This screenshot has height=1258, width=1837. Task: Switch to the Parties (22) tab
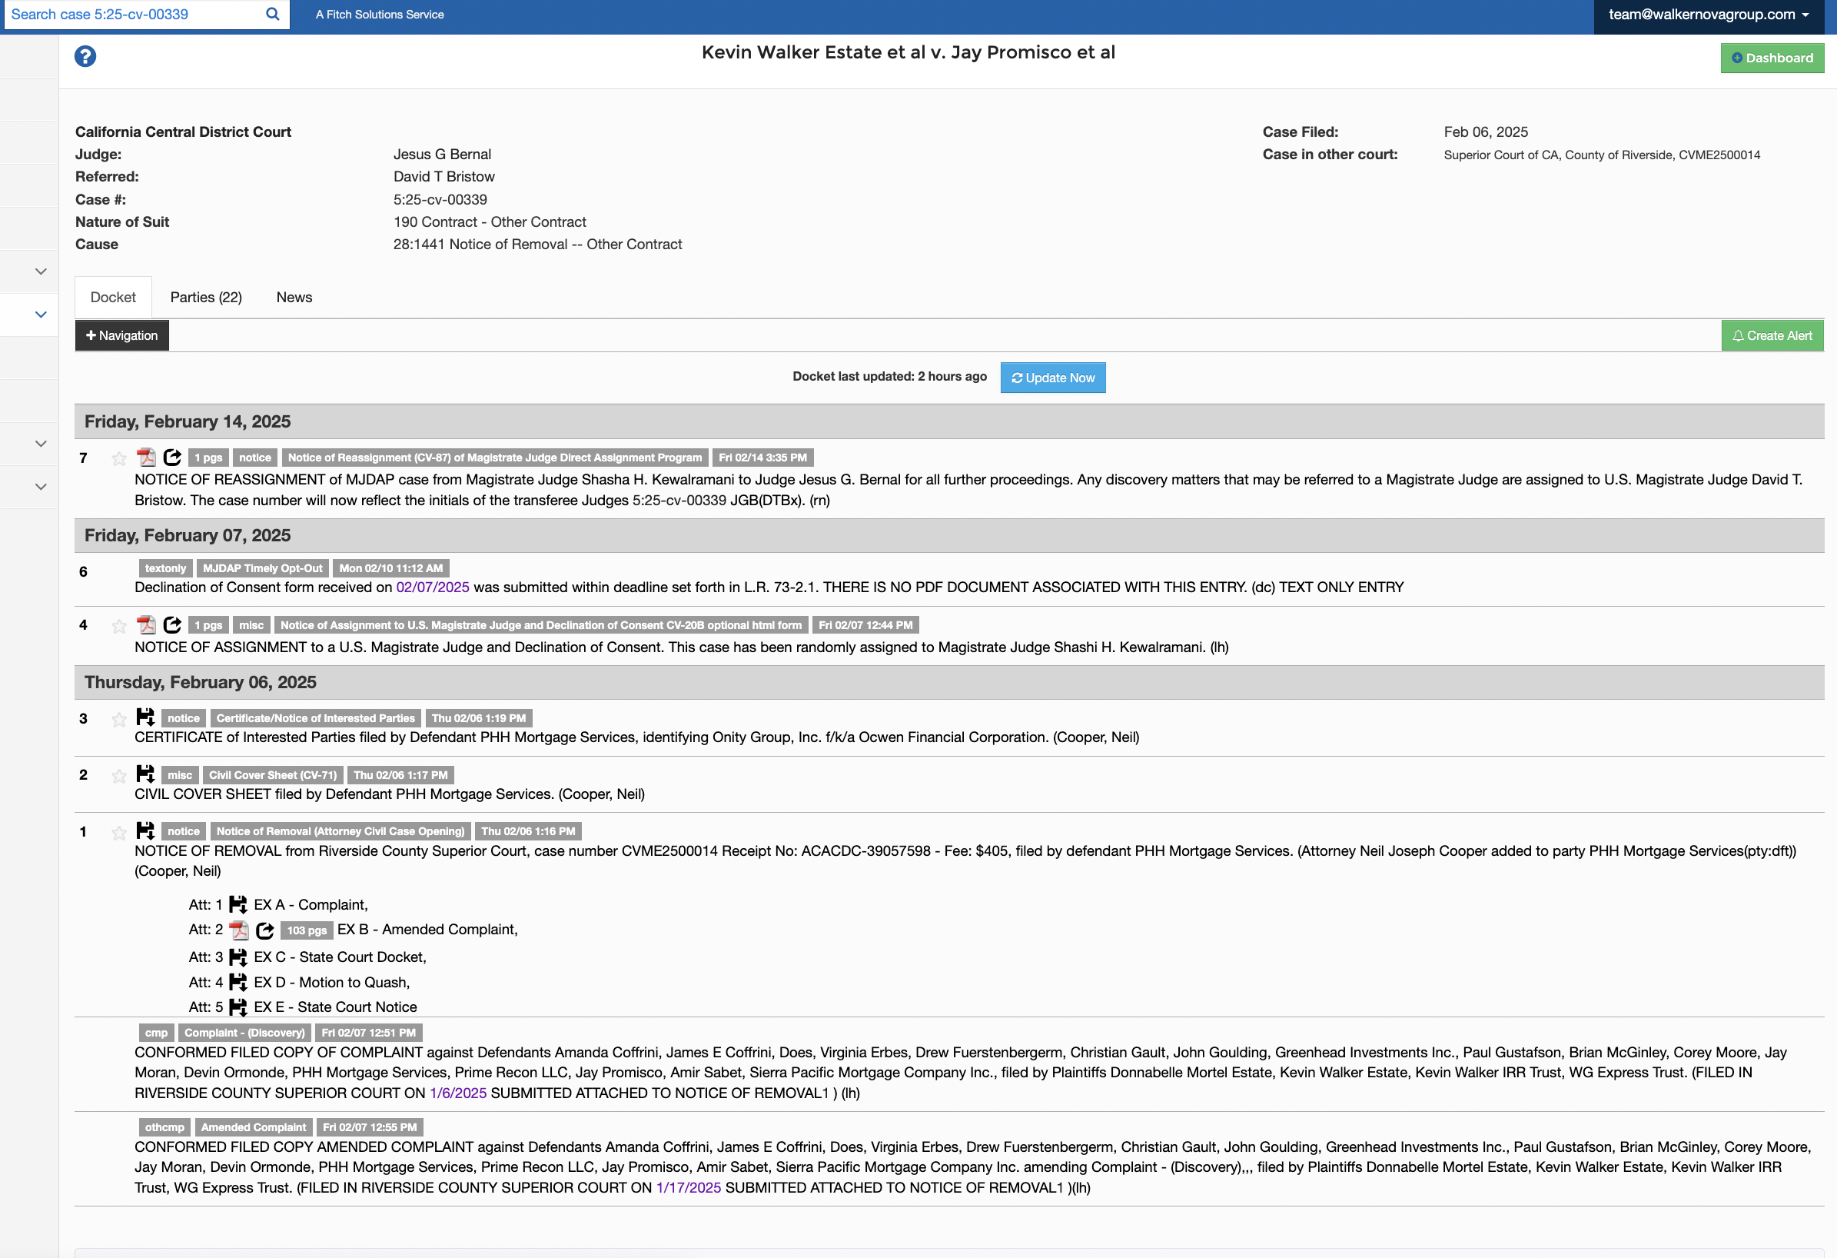[207, 296]
